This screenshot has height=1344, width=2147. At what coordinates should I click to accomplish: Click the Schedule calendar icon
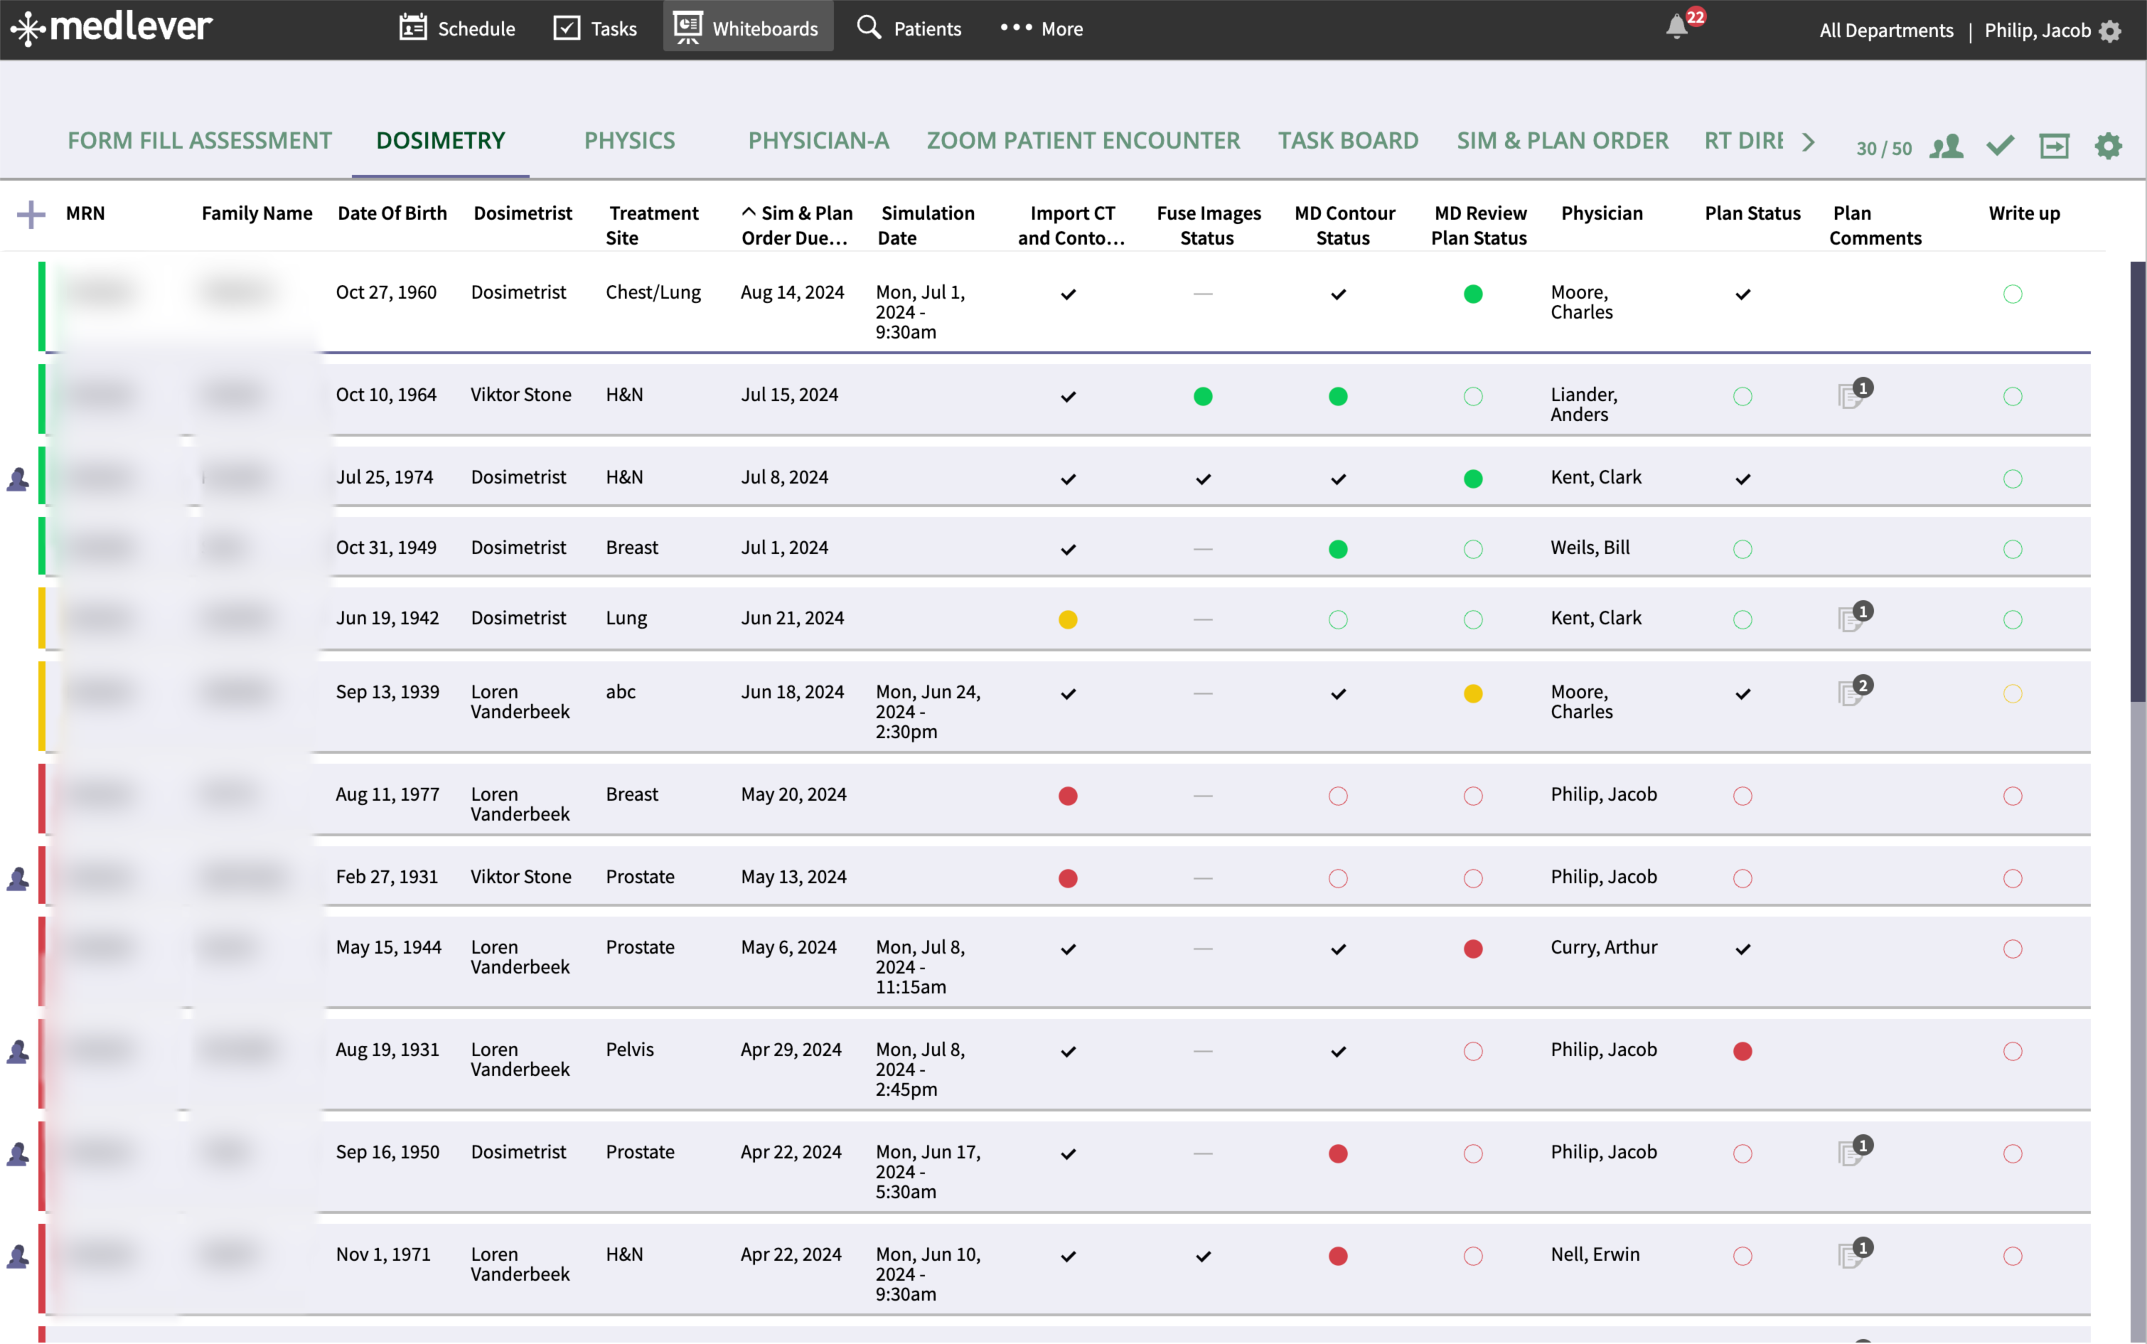412,28
